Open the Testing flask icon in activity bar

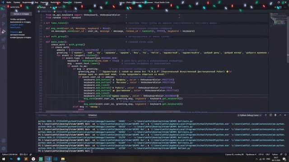point(4,47)
